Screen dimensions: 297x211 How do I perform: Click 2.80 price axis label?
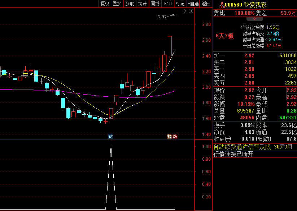pyautogui.click(x=206, y=24)
